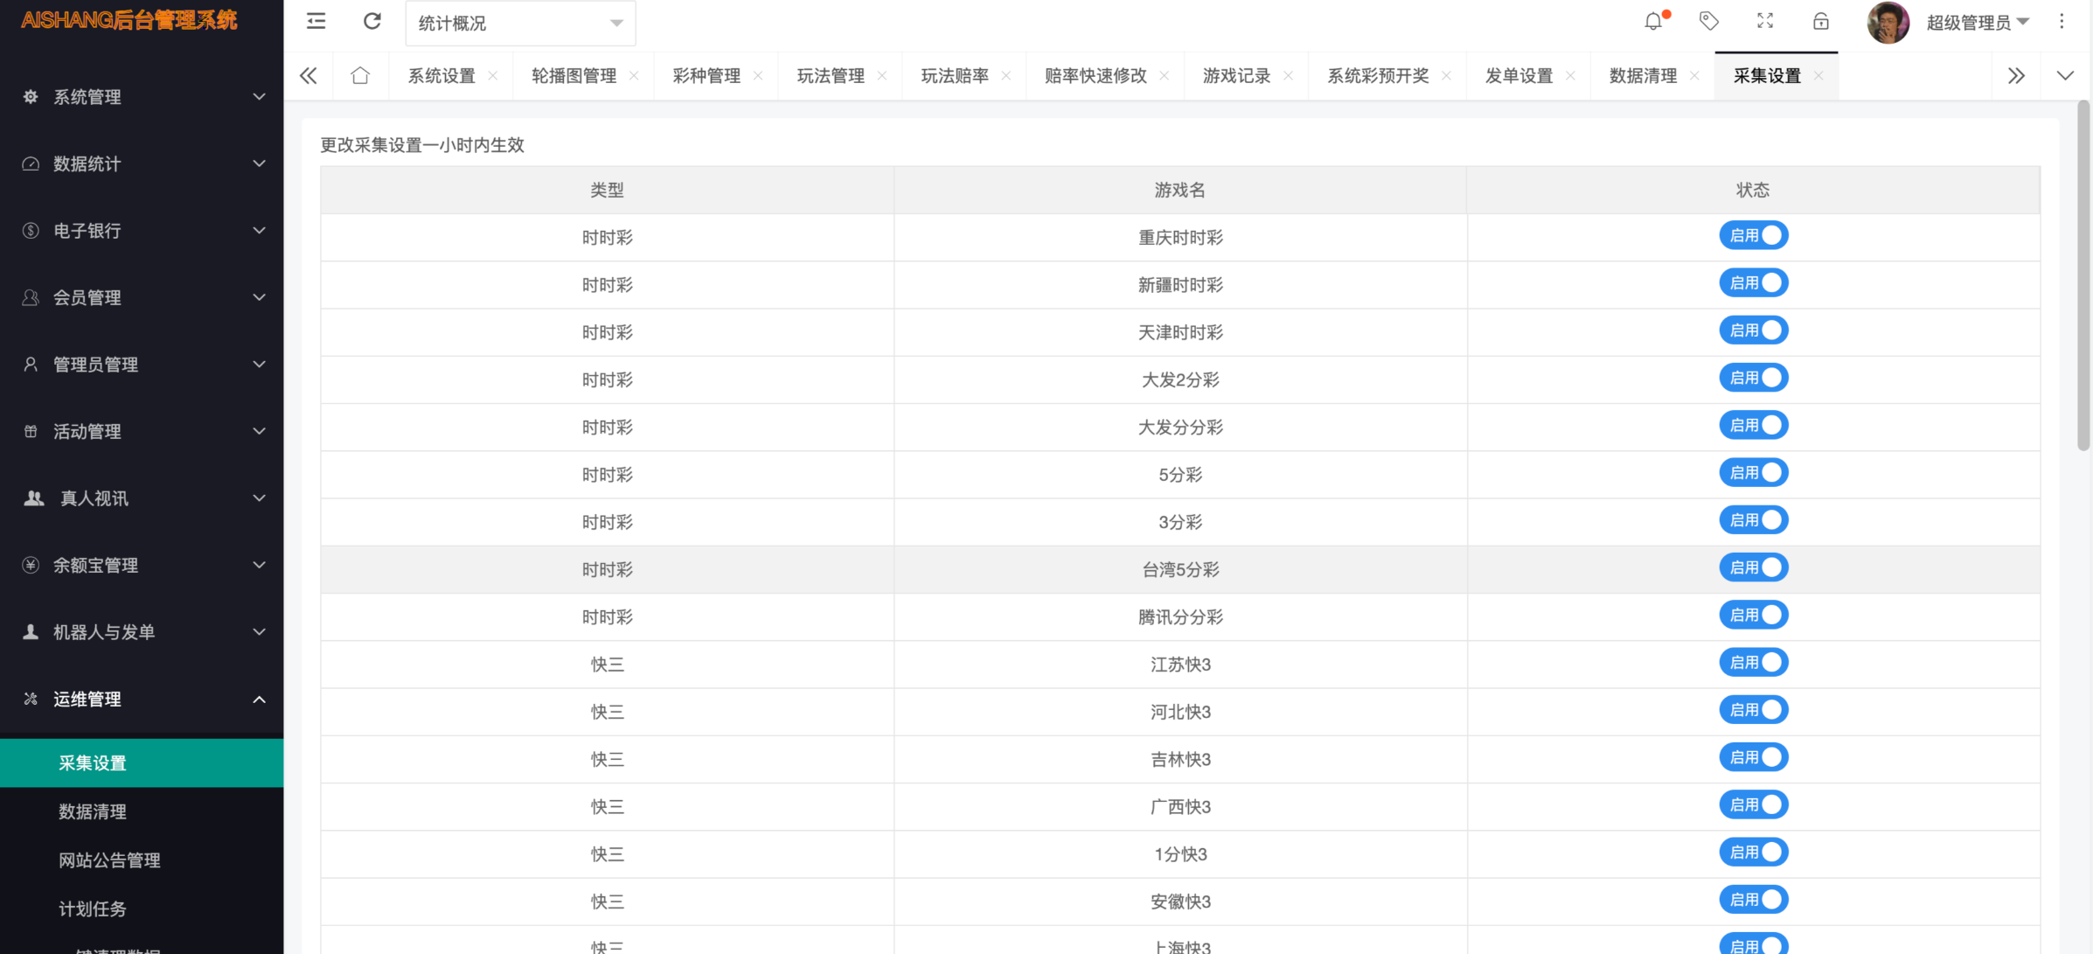The height and width of the screenshot is (954, 2093).
Task: Disable collection for 重庆时时彩
Action: pyautogui.click(x=1753, y=236)
